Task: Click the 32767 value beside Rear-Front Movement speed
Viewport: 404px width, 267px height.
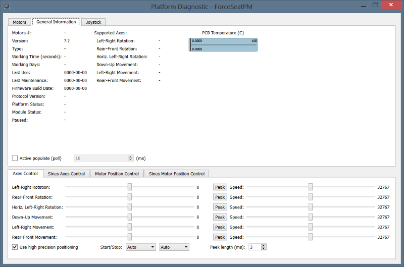Action: point(383,237)
